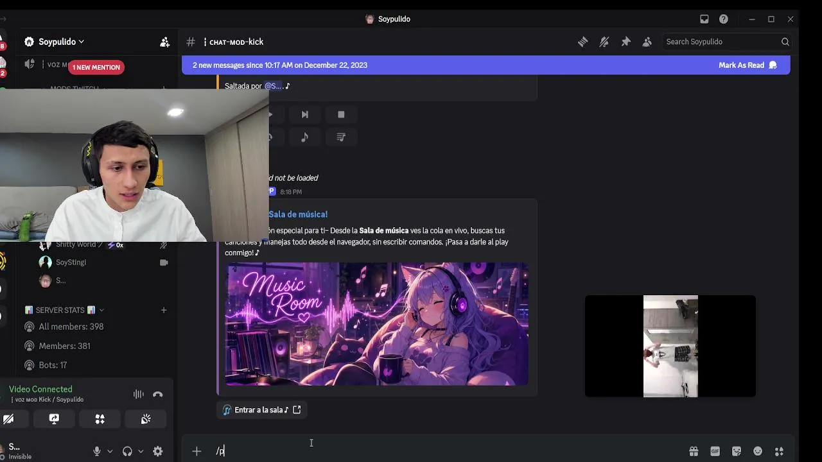The height and width of the screenshot is (462, 822).
Task: Click the chat-mod-kick channel name header
Action: point(234,42)
